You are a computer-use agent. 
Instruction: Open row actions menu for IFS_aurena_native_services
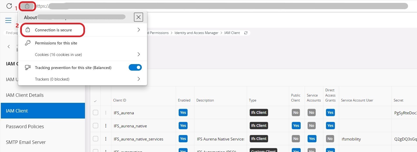click(106, 139)
